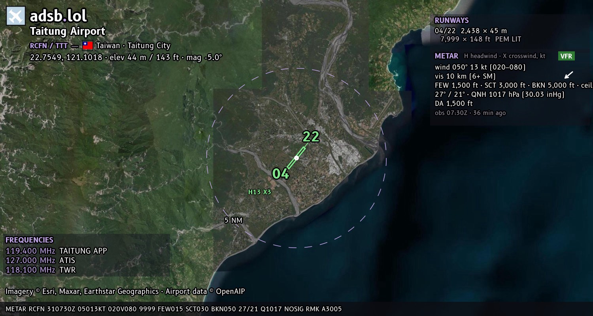The height and width of the screenshot is (316, 593).
Task: Click the Taiwan · Taitung City location text
Action: point(133,45)
